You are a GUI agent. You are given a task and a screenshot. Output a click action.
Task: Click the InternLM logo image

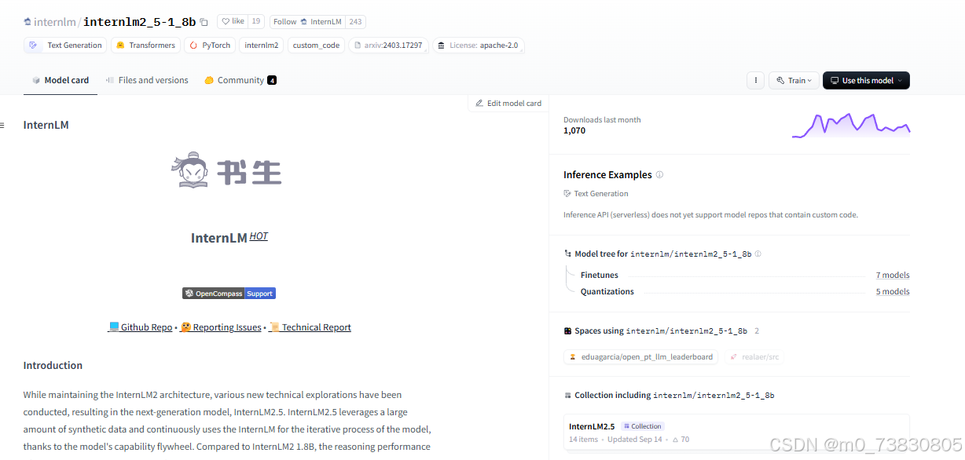click(226, 172)
